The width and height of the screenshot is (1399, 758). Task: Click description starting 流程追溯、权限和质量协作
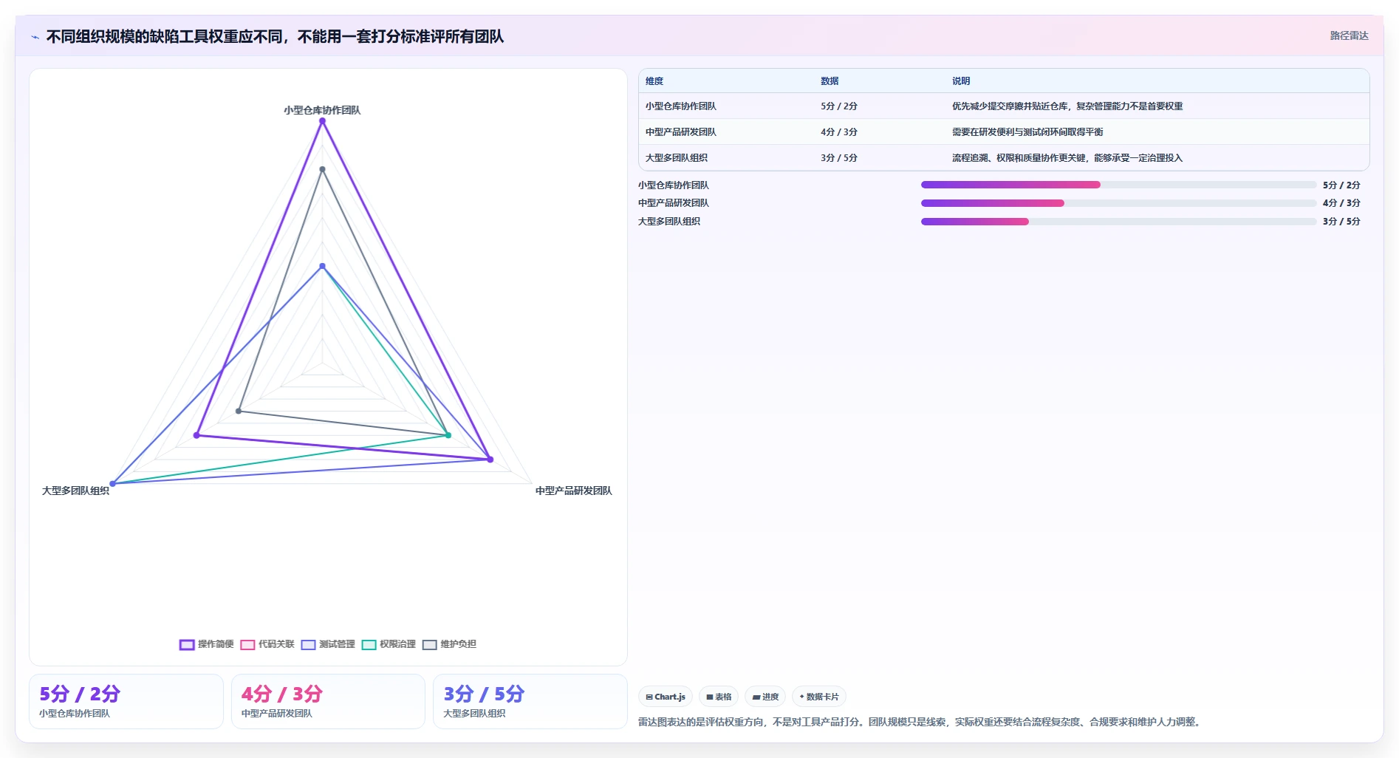[1067, 158]
